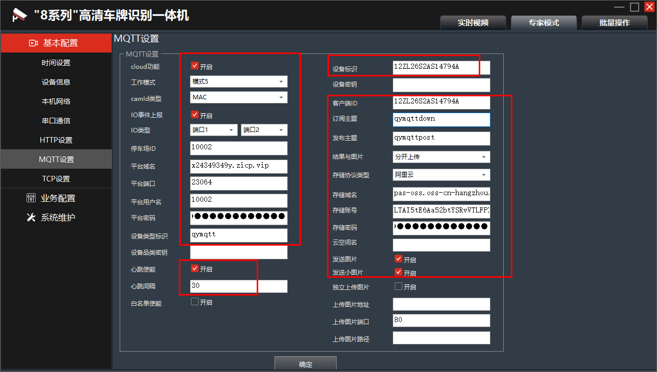The image size is (657, 372).
Task: Toggle the cloud功能 开启 checkbox
Action: [x=195, y=66]
